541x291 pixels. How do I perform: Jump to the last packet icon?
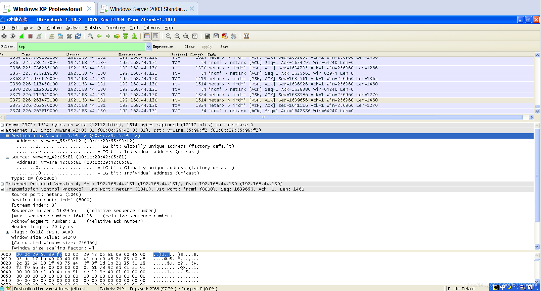pyautogui.click(x=134, y=36)
